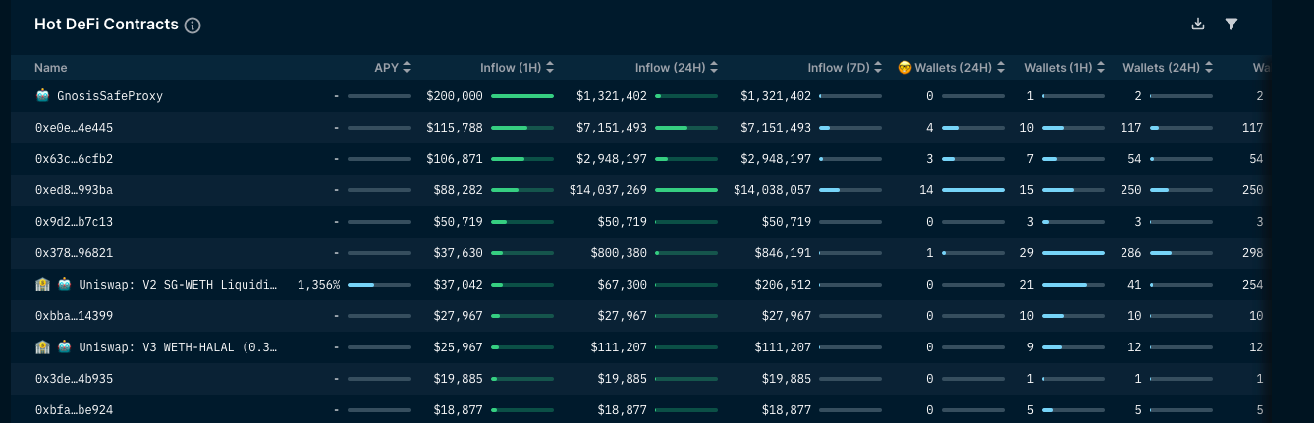Click the 286 Wallets (24H) value
The height and width of the screenshot is (423, 1314).
coord(1131,253)
